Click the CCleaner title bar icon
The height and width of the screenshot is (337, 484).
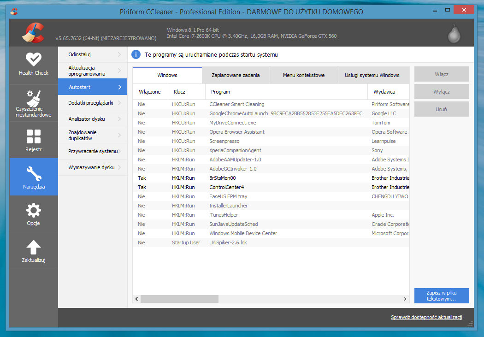click(14, 12)
